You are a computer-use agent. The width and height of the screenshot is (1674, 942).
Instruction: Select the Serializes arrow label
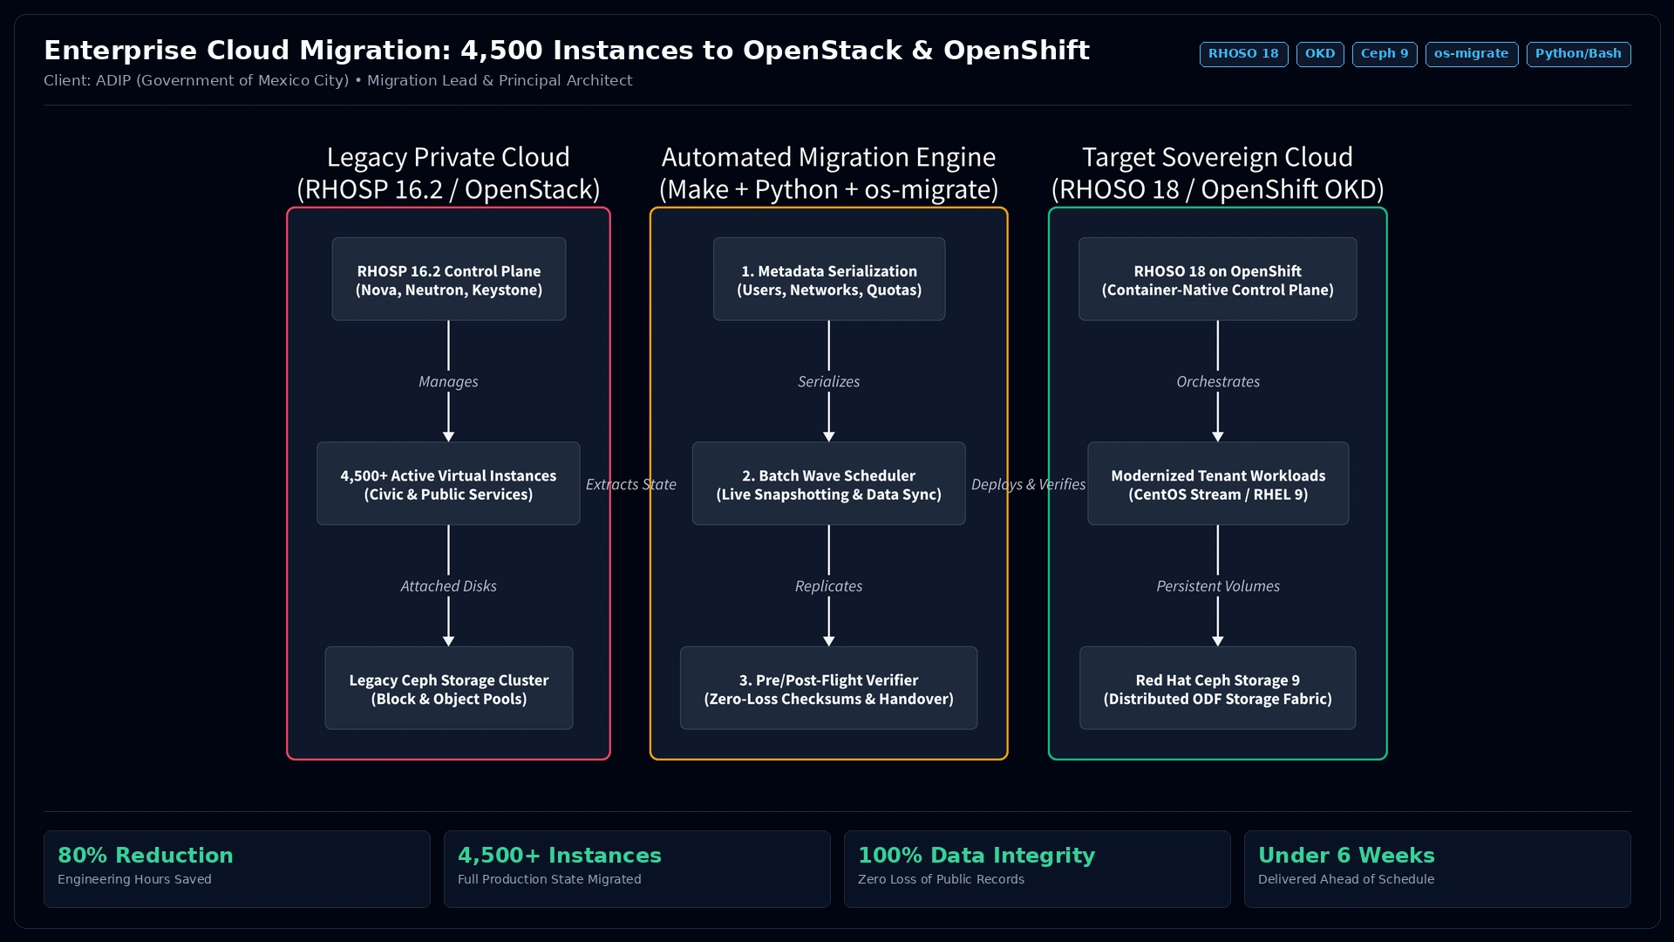point(828,381)
